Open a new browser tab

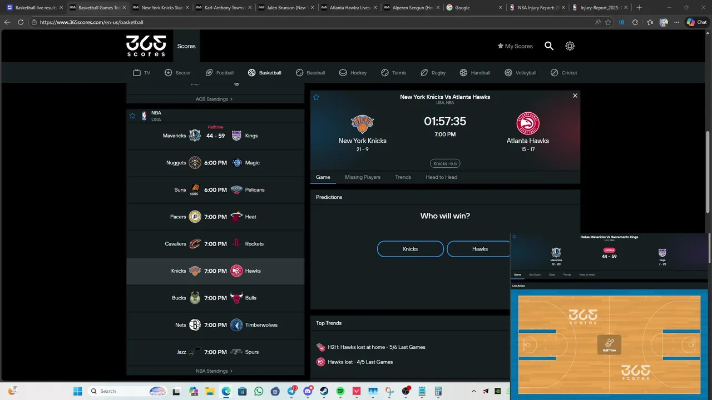tap(639, 8)
